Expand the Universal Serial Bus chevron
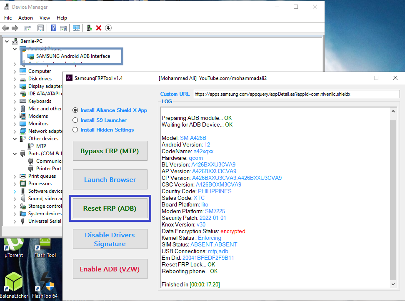405x301 pixels. point(15,221)
